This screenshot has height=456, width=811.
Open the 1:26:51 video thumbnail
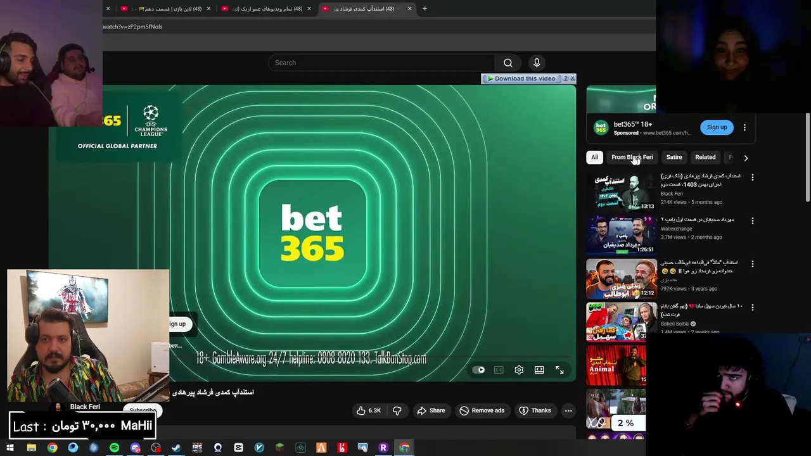pyautogui.click(x=621, y=235)
